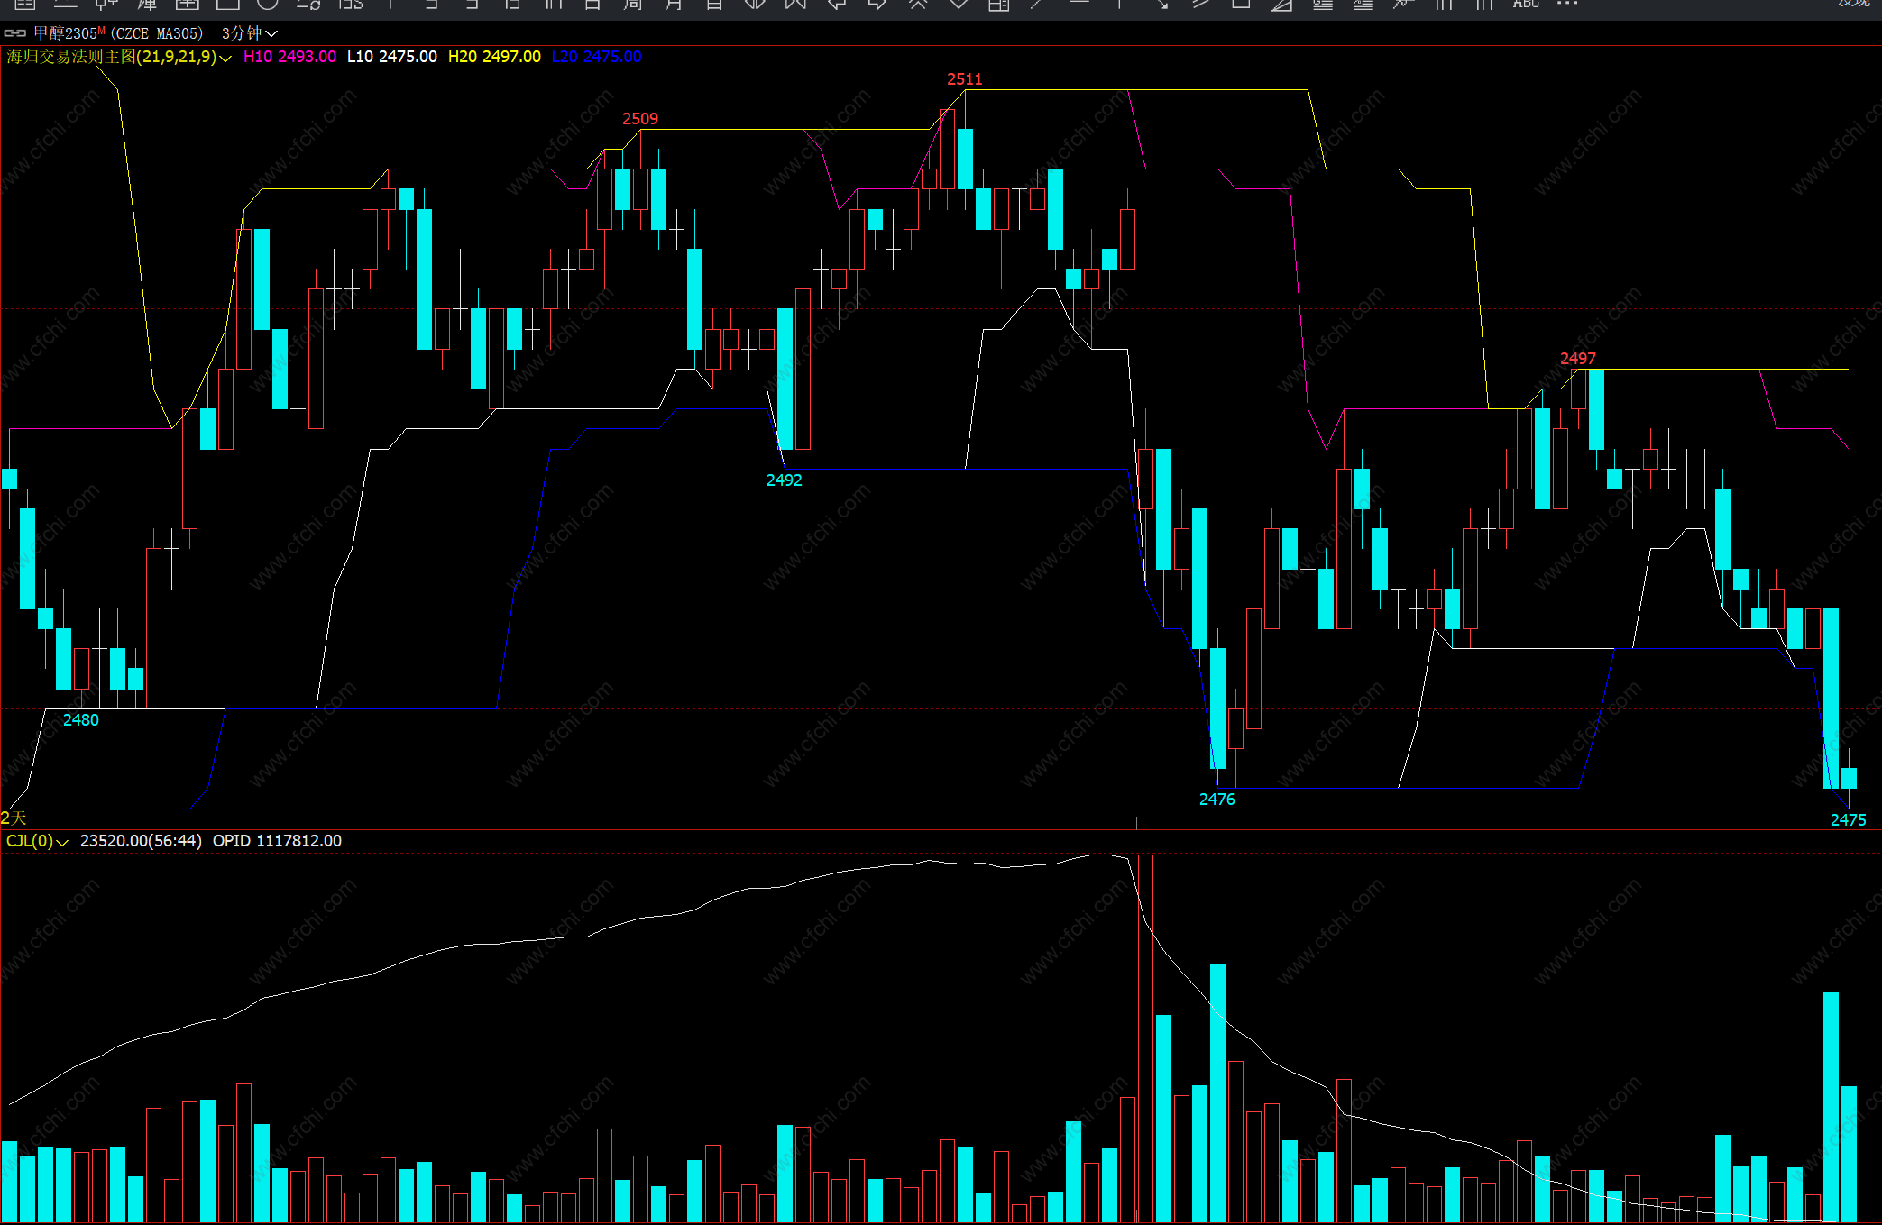
Task: Select the ABC text annotation tool
Action: pyautogui.click(x=1525, y=5)
